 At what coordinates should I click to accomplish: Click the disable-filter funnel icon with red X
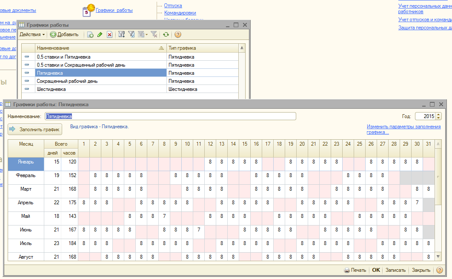pyautogui.click(x=154, y=35)
